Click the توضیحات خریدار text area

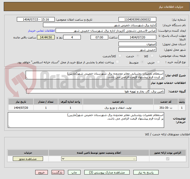coord(86,120)
